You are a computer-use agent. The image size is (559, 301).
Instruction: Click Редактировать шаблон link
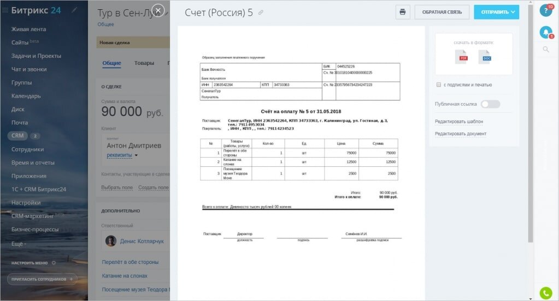459,122
